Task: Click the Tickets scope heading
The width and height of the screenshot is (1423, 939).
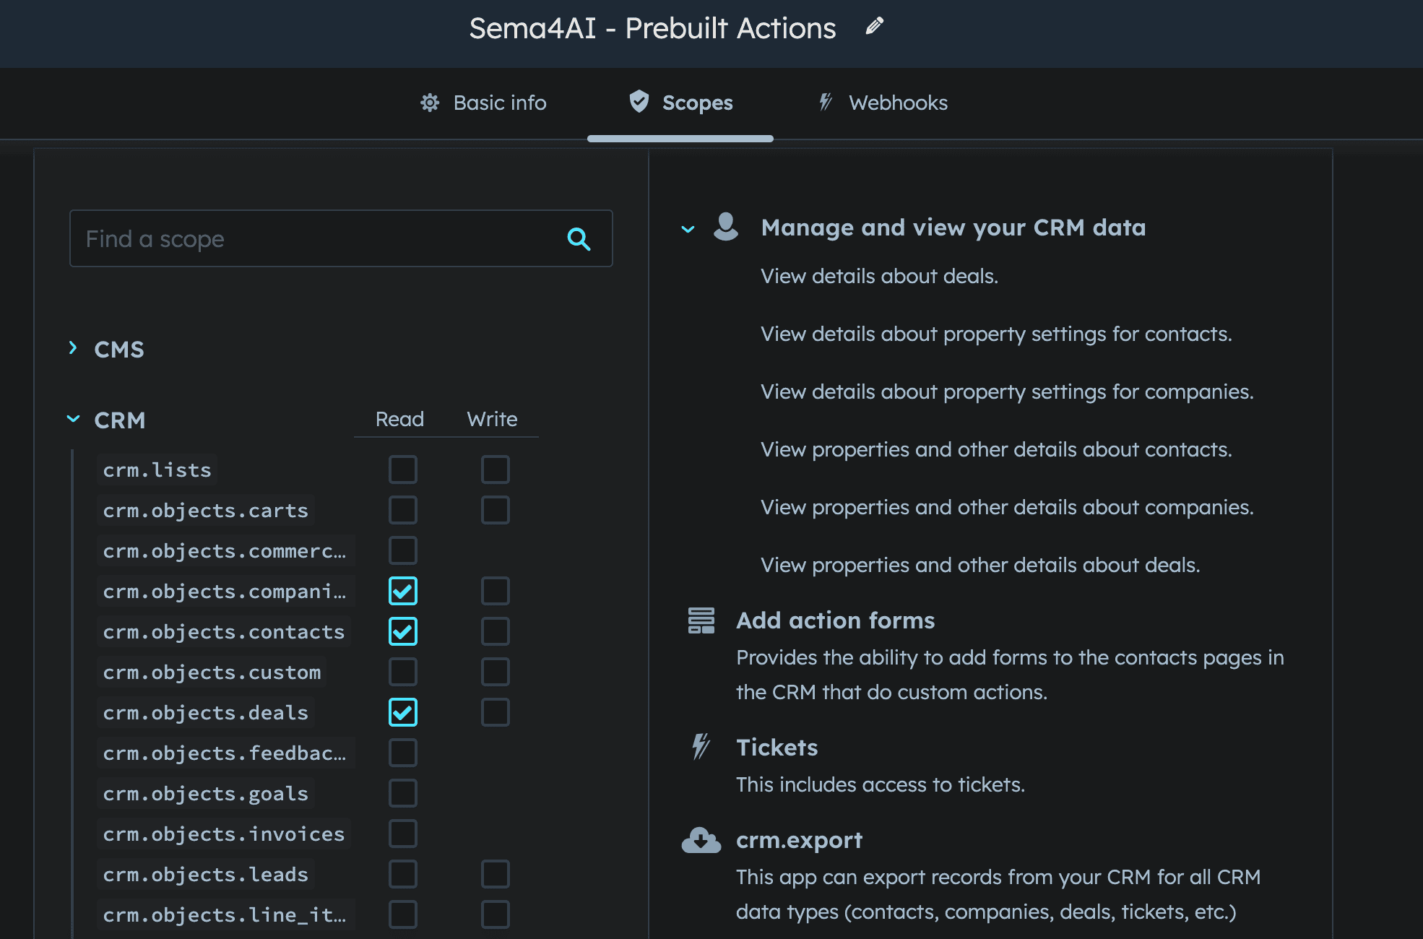Action: point(777,748)
